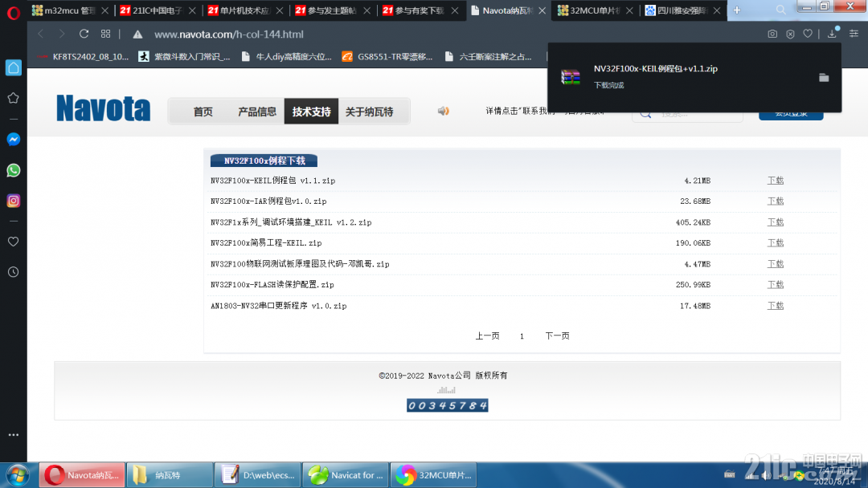Open GS8551-TR零漂移 bookmark
The image size is (868, 488).
(x=387, y=56)
